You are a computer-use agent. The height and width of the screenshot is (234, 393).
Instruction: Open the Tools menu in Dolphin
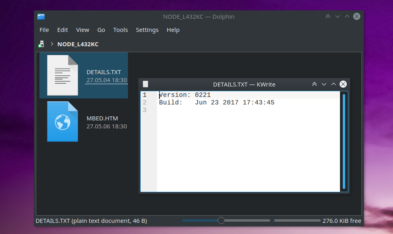[x=120, y=30]
